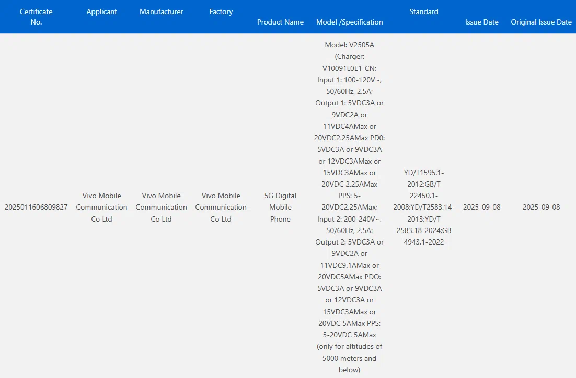Click the Factory cell Vivo Mobile Communication
The image size is (576, 378).
tap(221, 207)
